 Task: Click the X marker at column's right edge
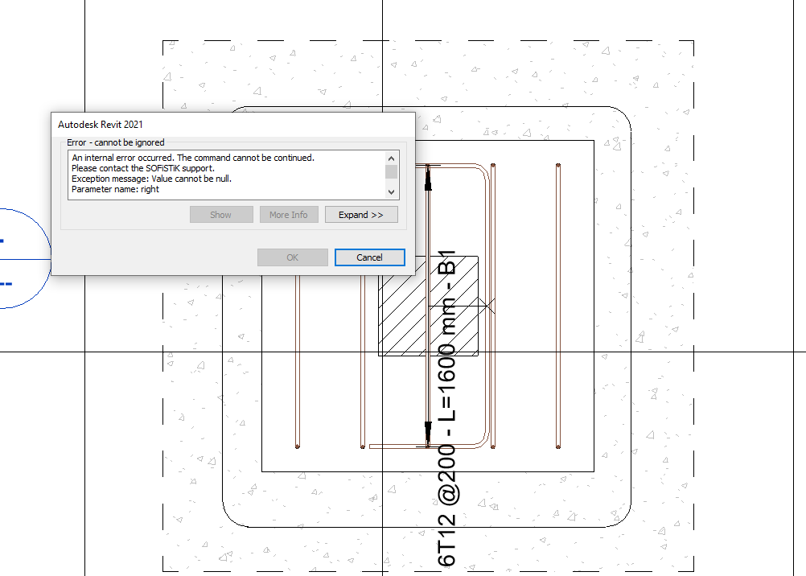[486, 303]
